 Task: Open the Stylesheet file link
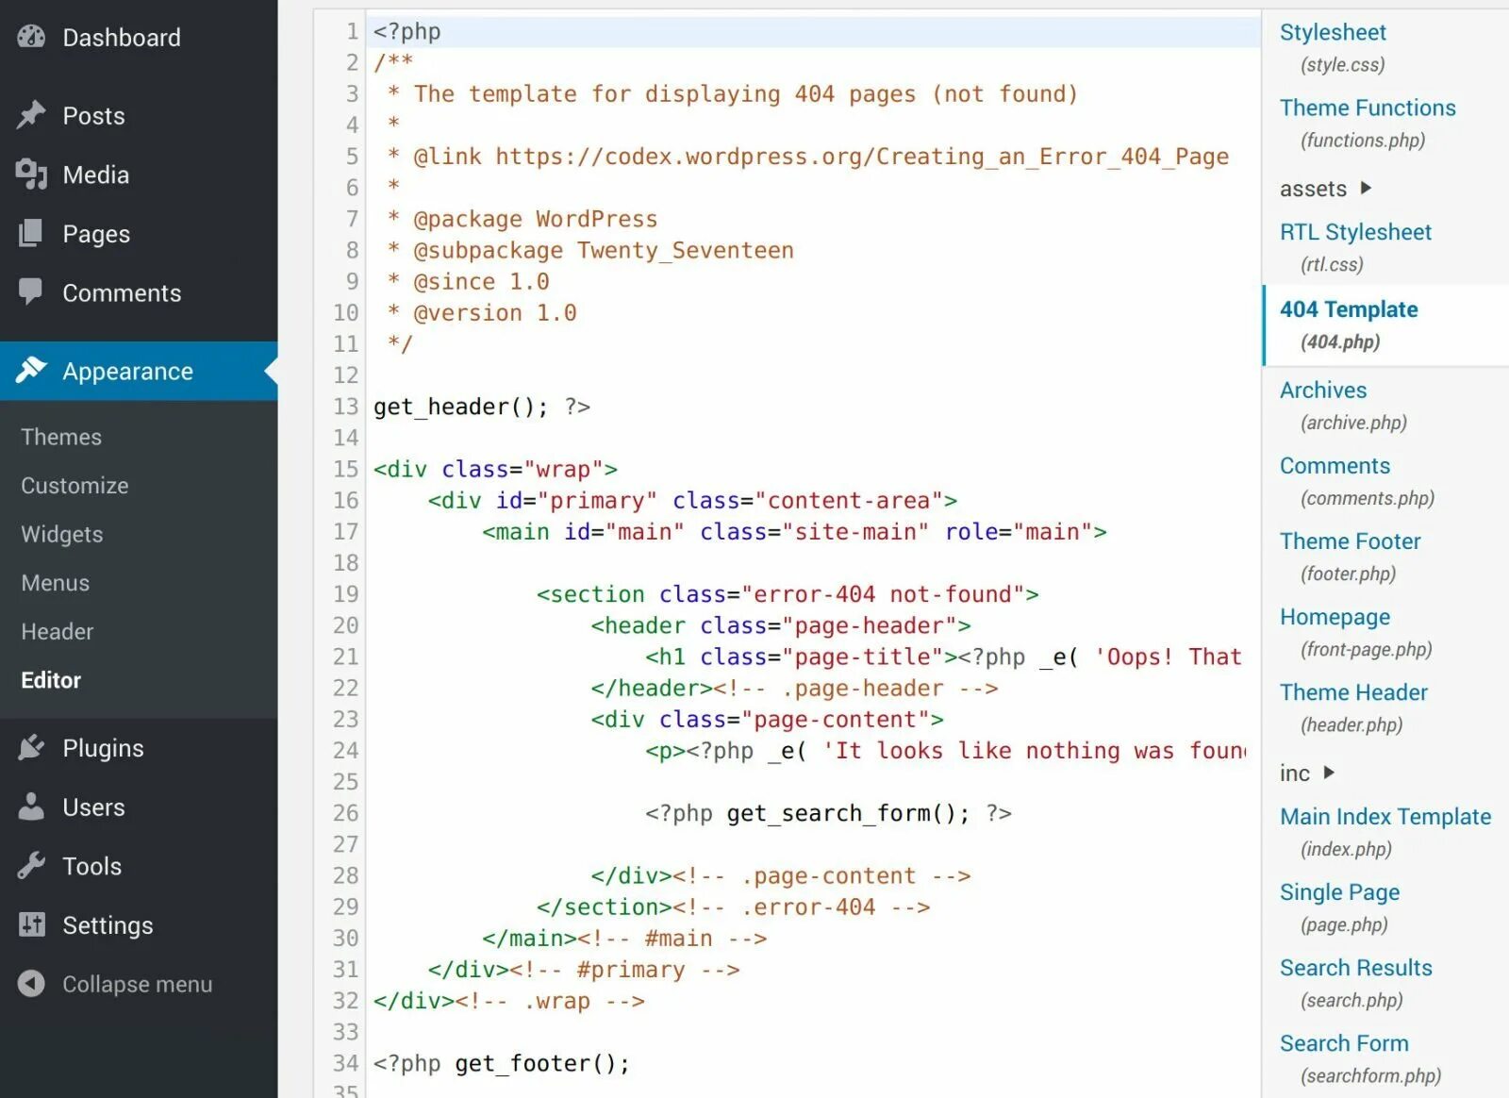pos(1333,32)
